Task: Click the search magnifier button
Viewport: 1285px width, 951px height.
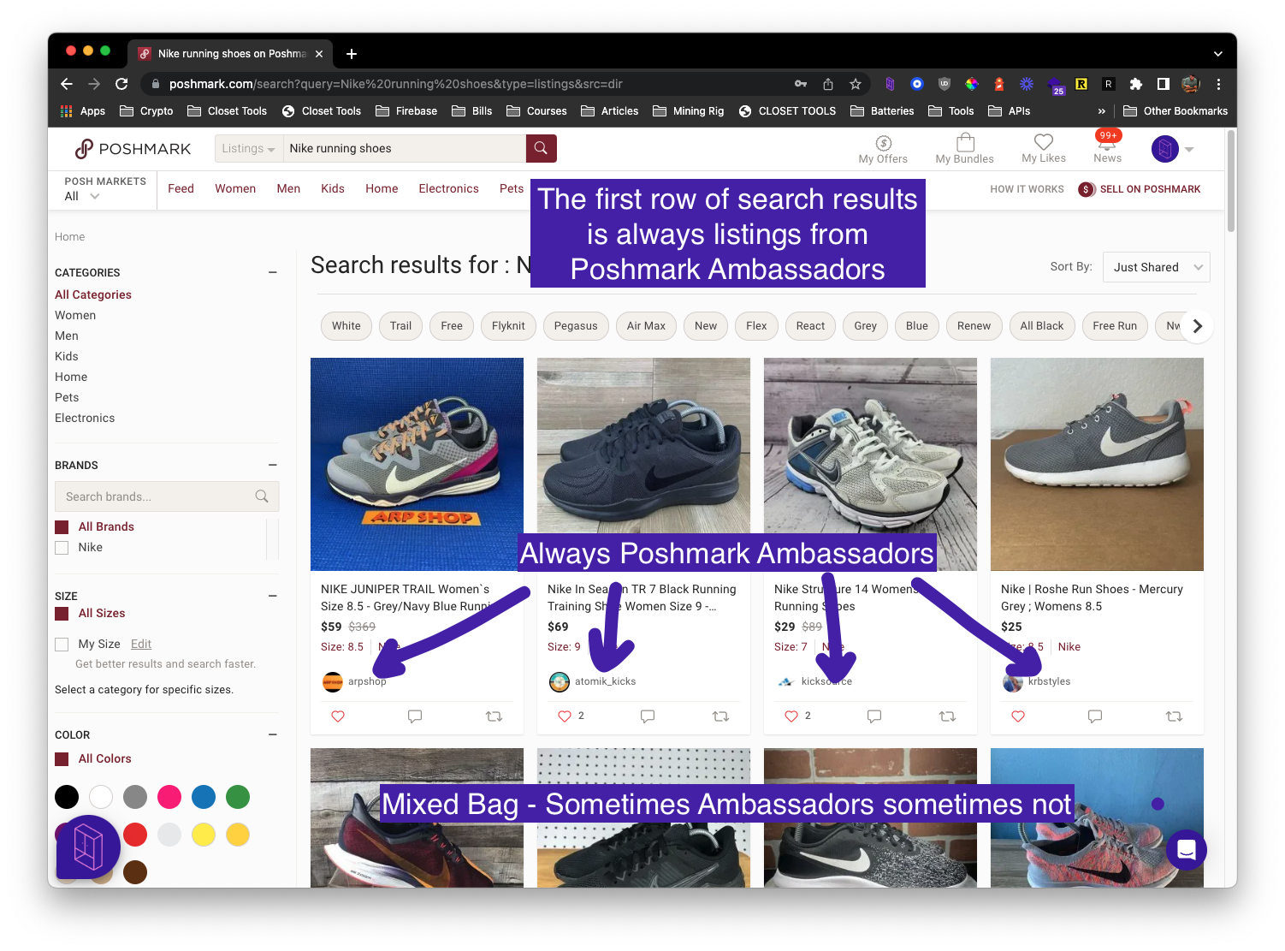Action: click(541, 148)
